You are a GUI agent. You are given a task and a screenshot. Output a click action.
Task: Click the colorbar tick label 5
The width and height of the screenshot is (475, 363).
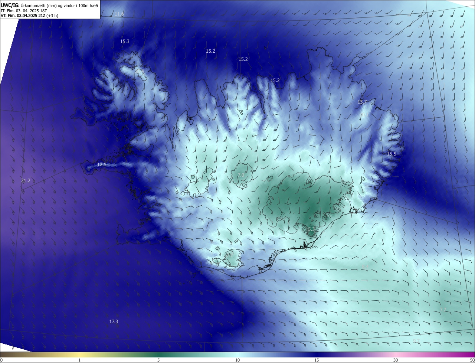coord(158,360)
